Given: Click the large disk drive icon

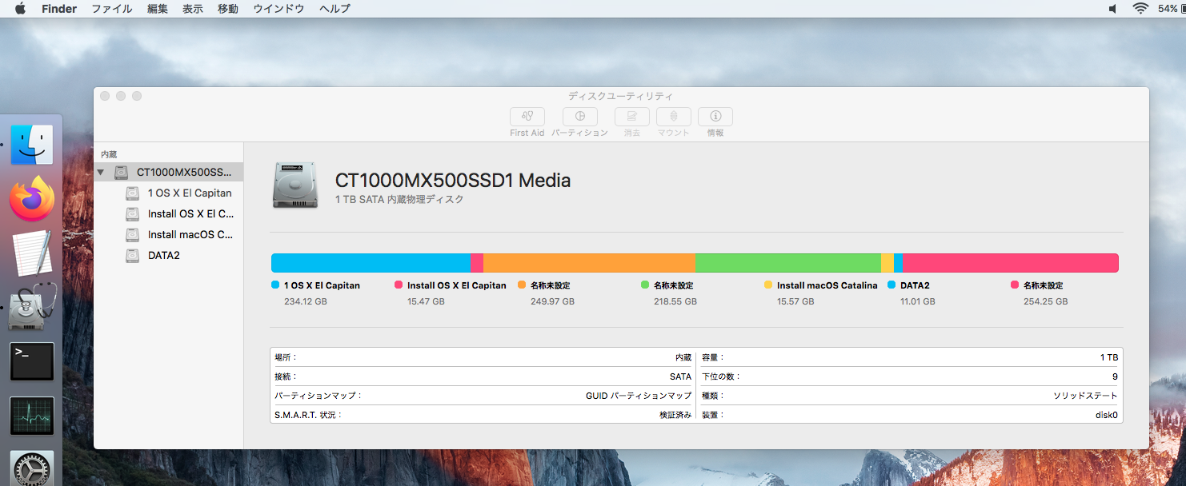Looking at the screenshot, I should pyautogui.click(x=294, y=185).
